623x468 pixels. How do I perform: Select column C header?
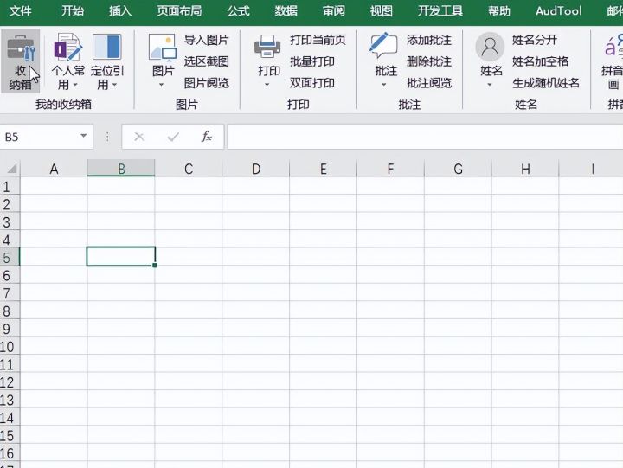pos(189,169)
